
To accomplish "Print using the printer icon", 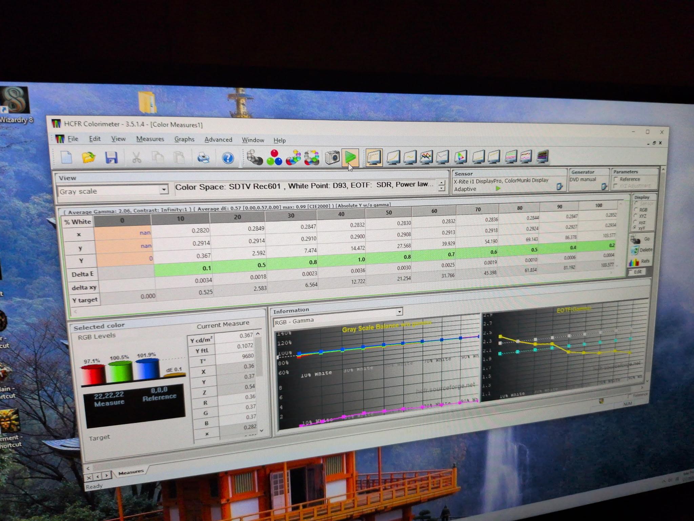I will (203, 158).
